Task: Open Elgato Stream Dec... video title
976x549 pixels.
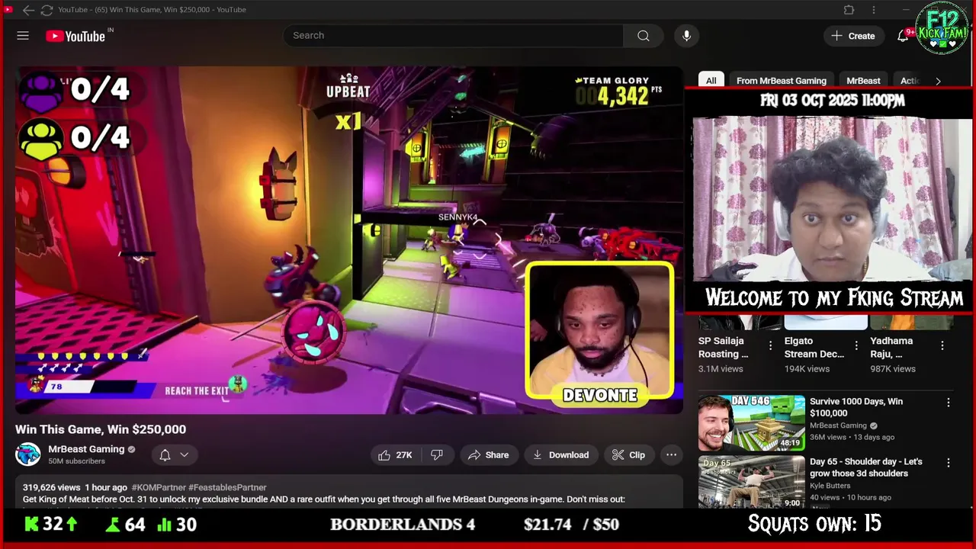Action: point(814,347)
